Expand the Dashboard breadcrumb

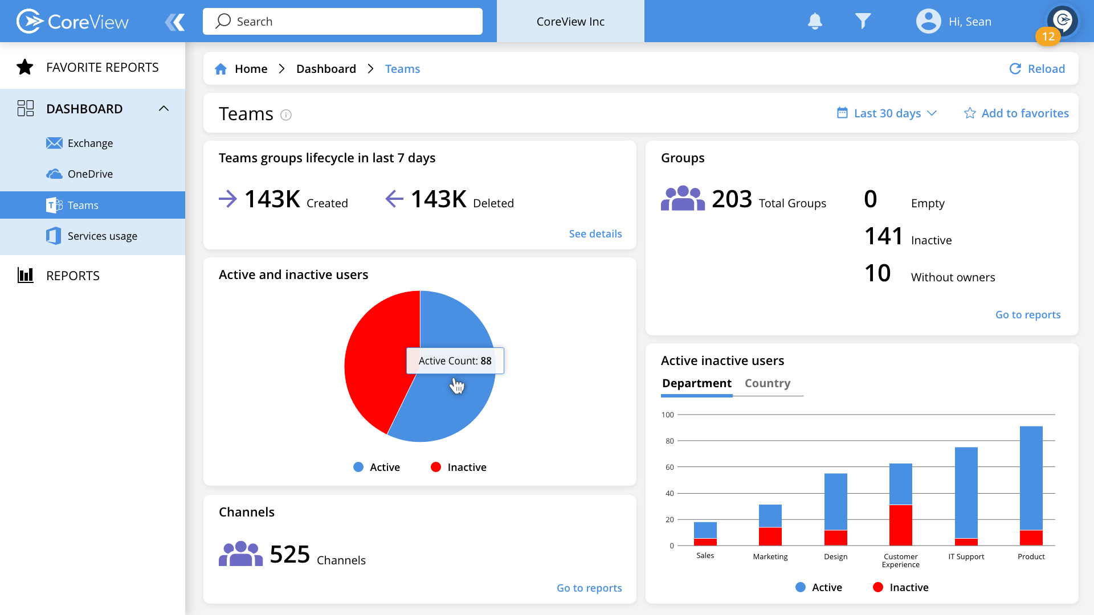326,68
